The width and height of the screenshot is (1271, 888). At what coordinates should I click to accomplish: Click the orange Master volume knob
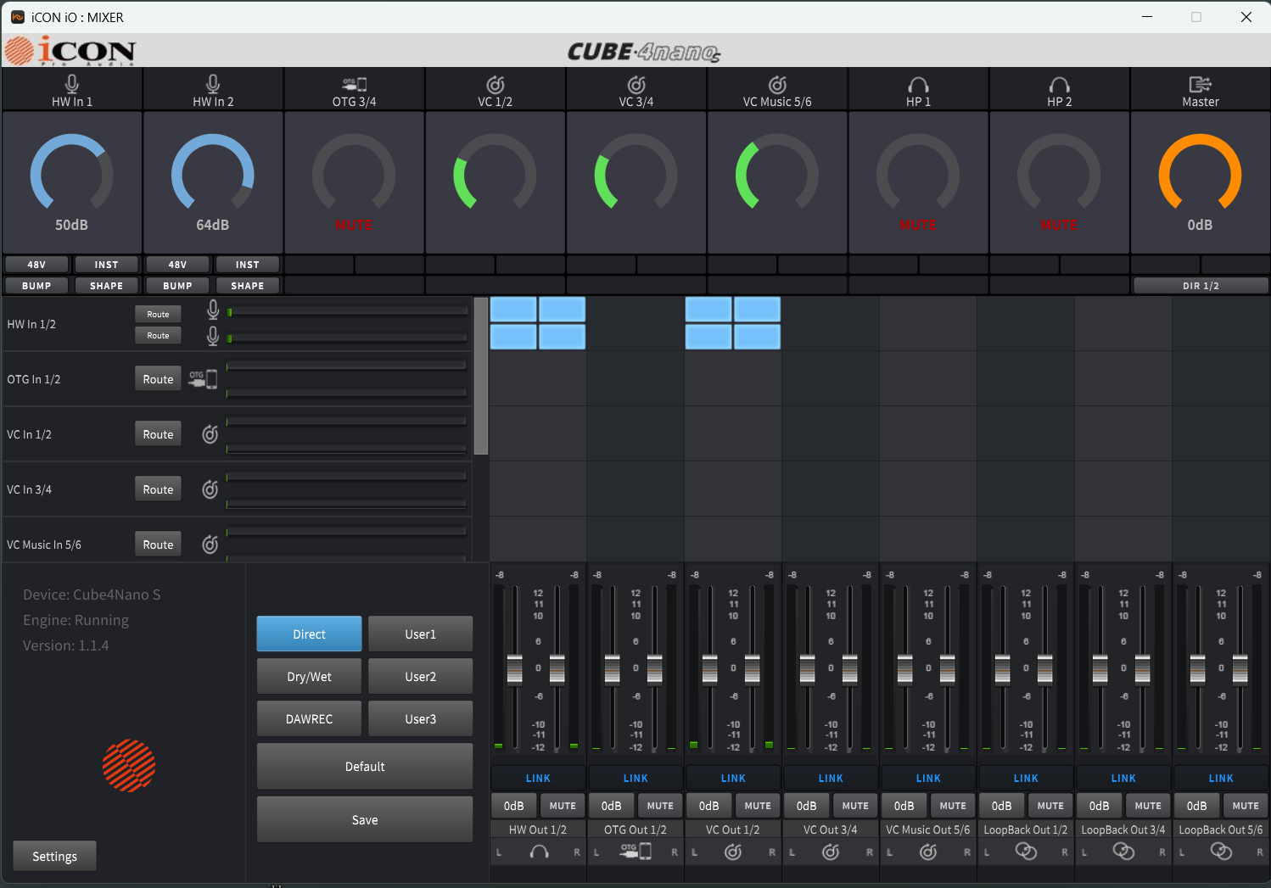pyautogui.click(x=1200, y=173)
